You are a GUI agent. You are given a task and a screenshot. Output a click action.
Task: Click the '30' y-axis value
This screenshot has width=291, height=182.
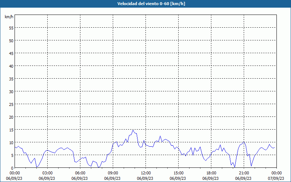[11, 92]
